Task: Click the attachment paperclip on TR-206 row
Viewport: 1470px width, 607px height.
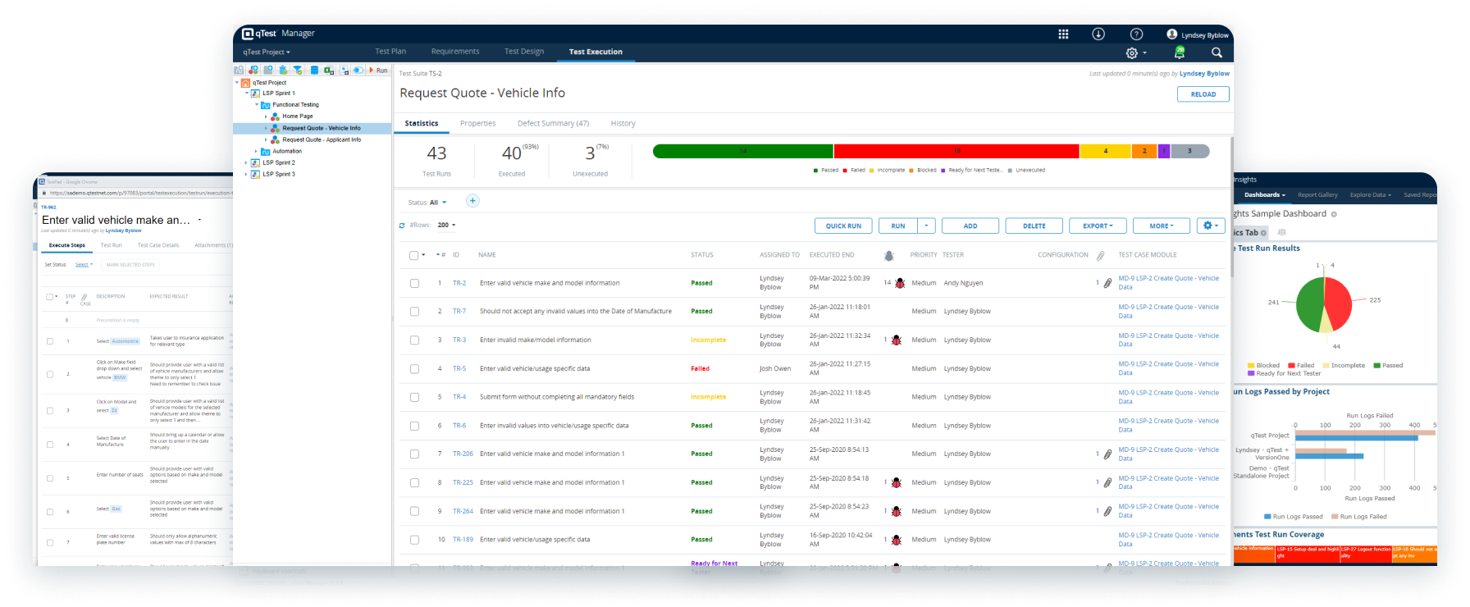Action: point(1107,454)
